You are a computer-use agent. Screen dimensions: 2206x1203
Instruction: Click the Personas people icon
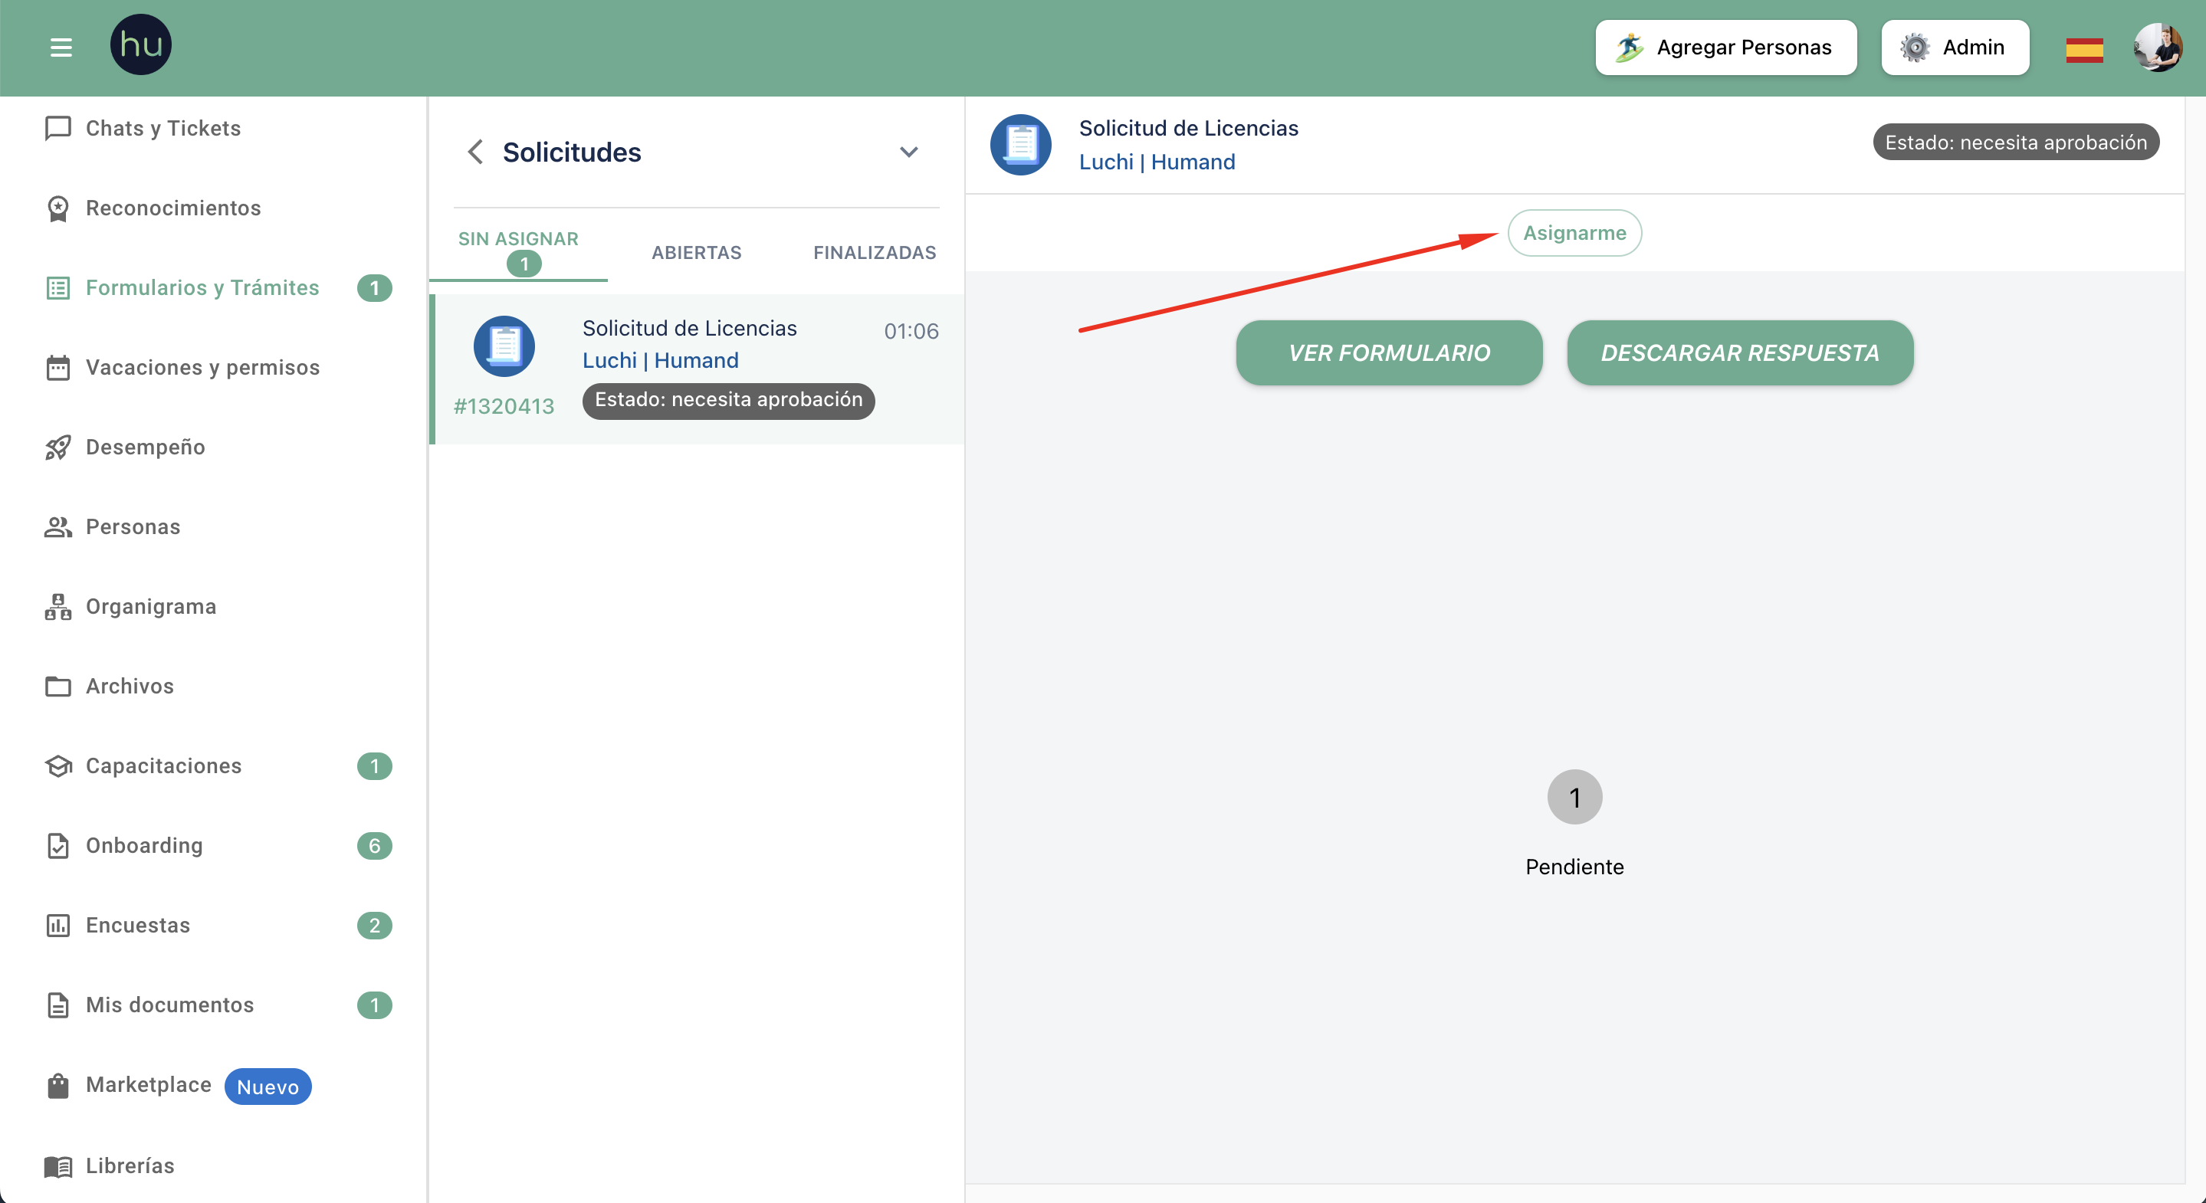(57, 526)
